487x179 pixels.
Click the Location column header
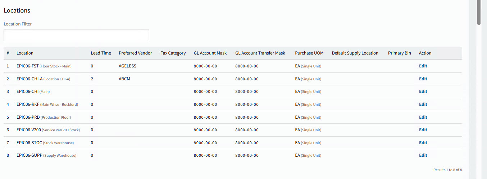tap(25, 53)
